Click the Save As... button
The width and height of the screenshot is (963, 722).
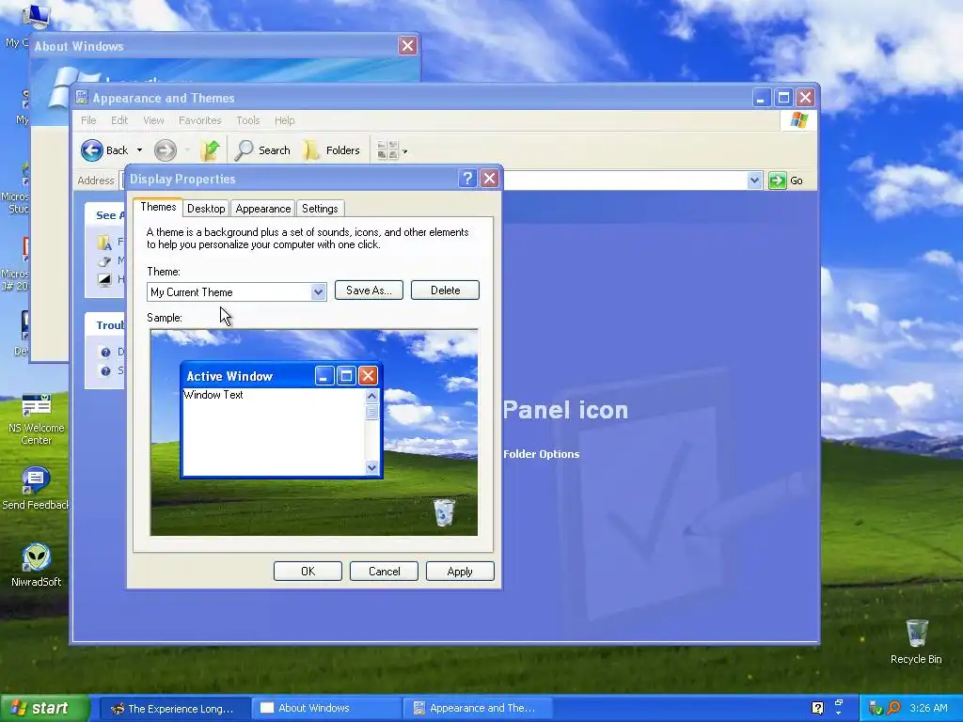(x=369, y=290)
